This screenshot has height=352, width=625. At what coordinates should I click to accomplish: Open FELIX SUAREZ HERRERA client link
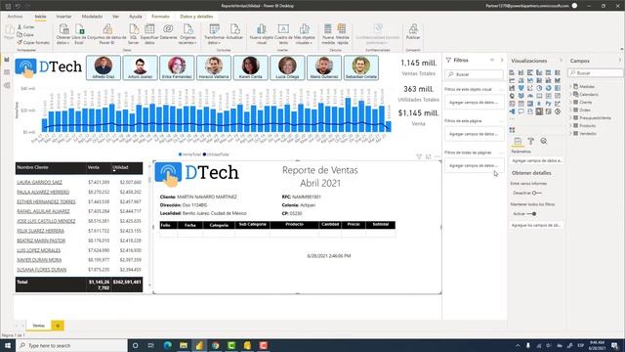[40, 231]
